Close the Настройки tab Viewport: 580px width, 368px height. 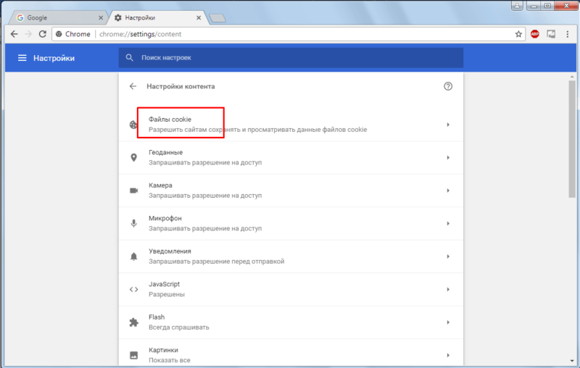coord(199,17)
